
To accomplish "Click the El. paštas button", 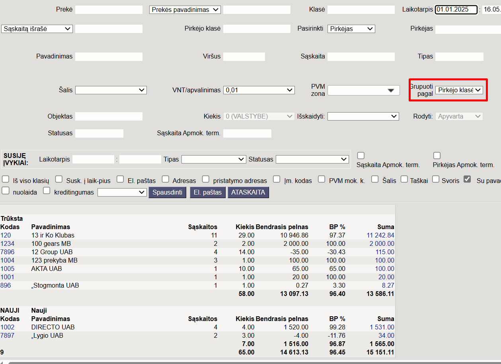I will click(208, 193).
